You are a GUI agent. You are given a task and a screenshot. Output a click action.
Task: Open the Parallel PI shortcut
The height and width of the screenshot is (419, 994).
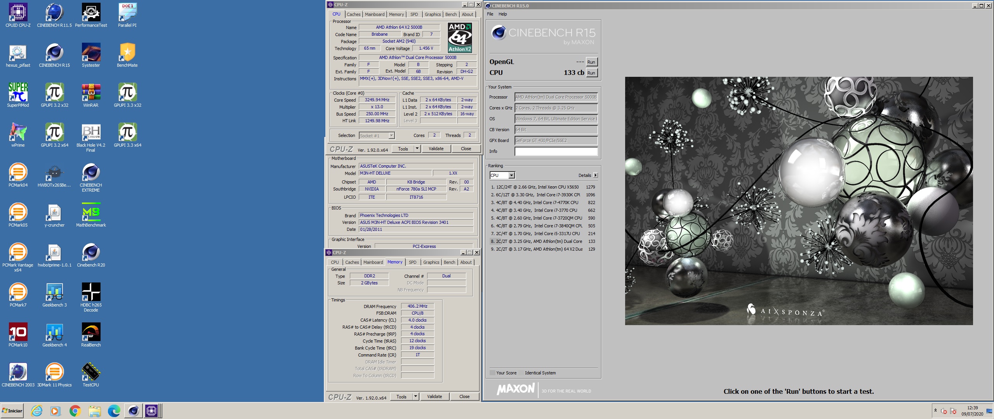pos(127,15)
